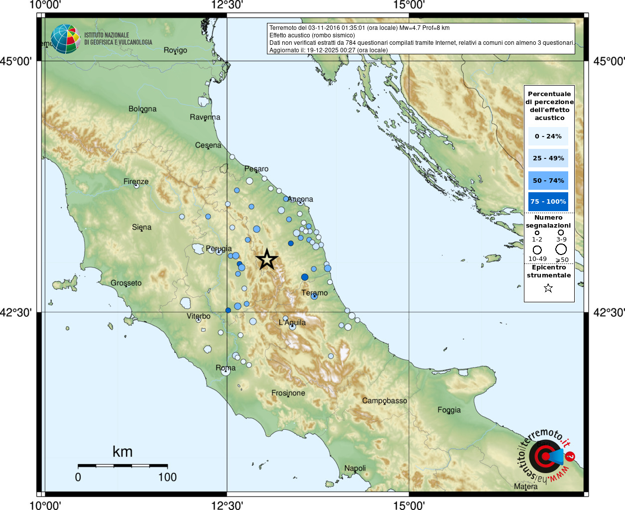This screenshot has height=510, width=625.
Task: Click the 1-2 reports circle in legend
Action: 537,233
